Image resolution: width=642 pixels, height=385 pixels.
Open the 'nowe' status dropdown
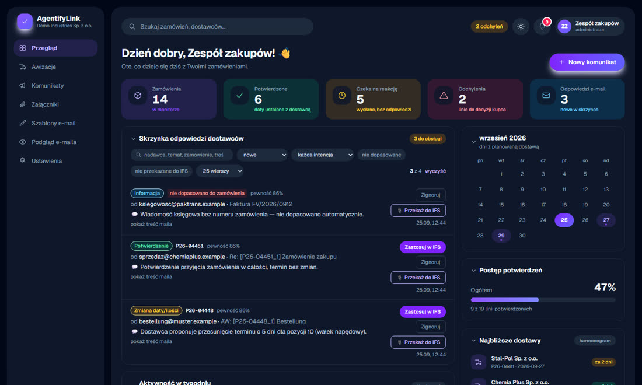click(x=263, y=155)
